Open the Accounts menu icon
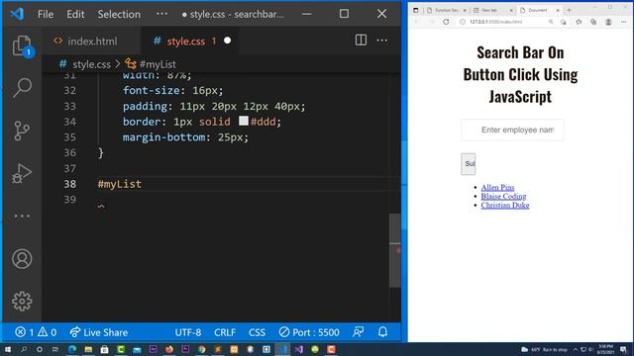Image resolution: width=634 pixels, height=356 pixels. tap(22, 259)
